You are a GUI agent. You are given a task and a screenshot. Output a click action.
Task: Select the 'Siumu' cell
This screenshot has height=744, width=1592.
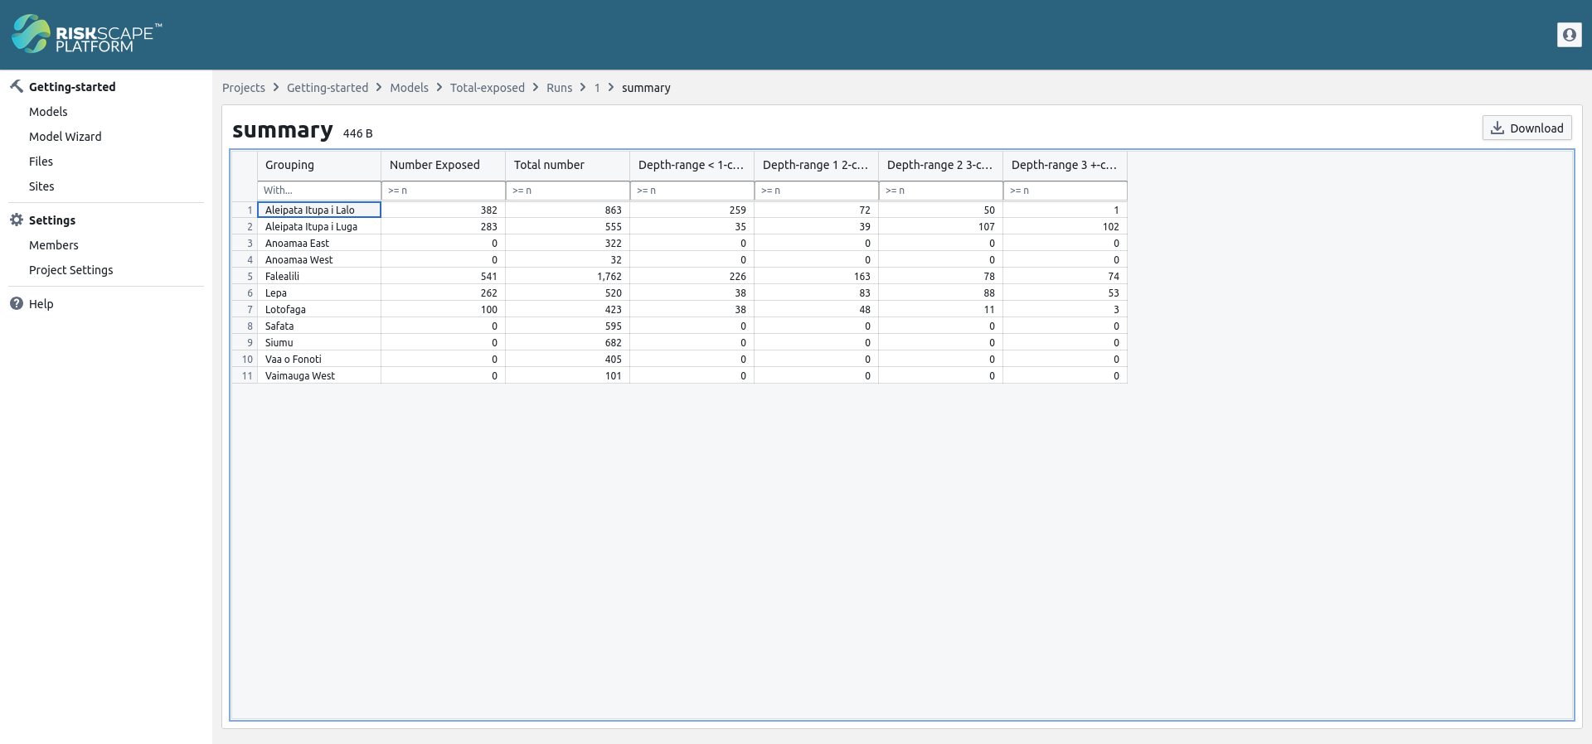tap(319, 343)
